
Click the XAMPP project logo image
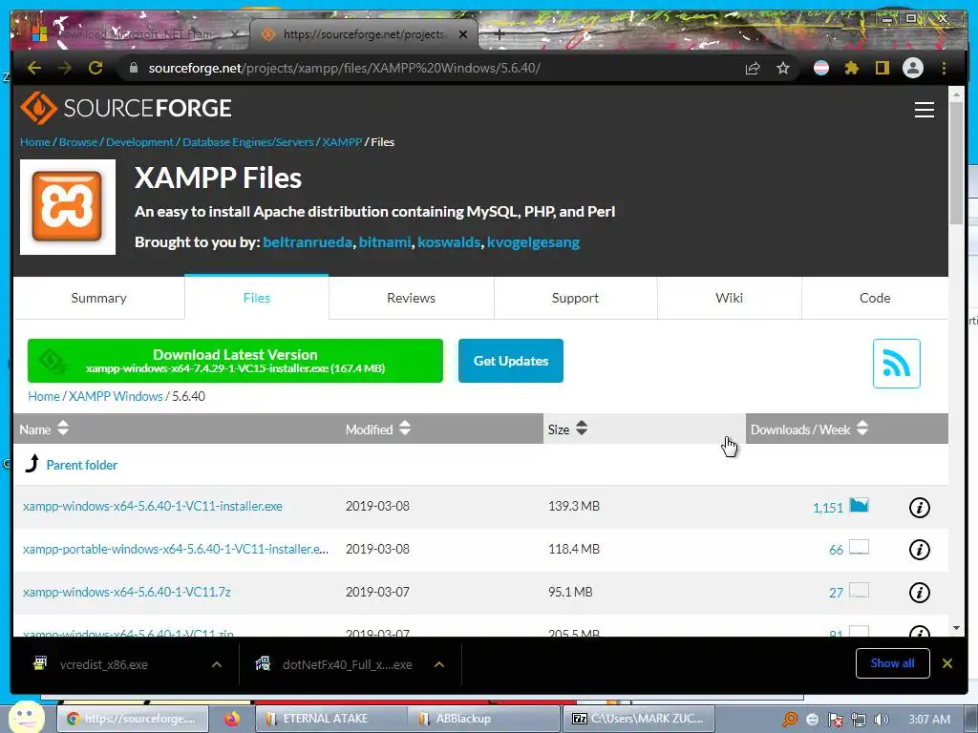coord(68,207)
